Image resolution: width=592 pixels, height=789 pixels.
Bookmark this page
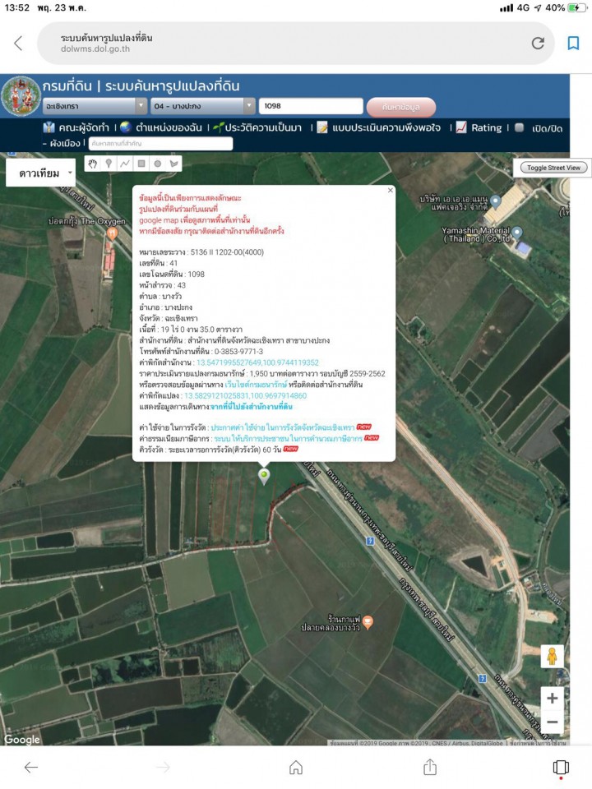[x=573, y=44]
